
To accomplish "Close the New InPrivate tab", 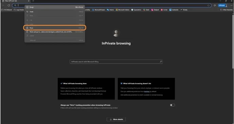I will tap(29, 1).
